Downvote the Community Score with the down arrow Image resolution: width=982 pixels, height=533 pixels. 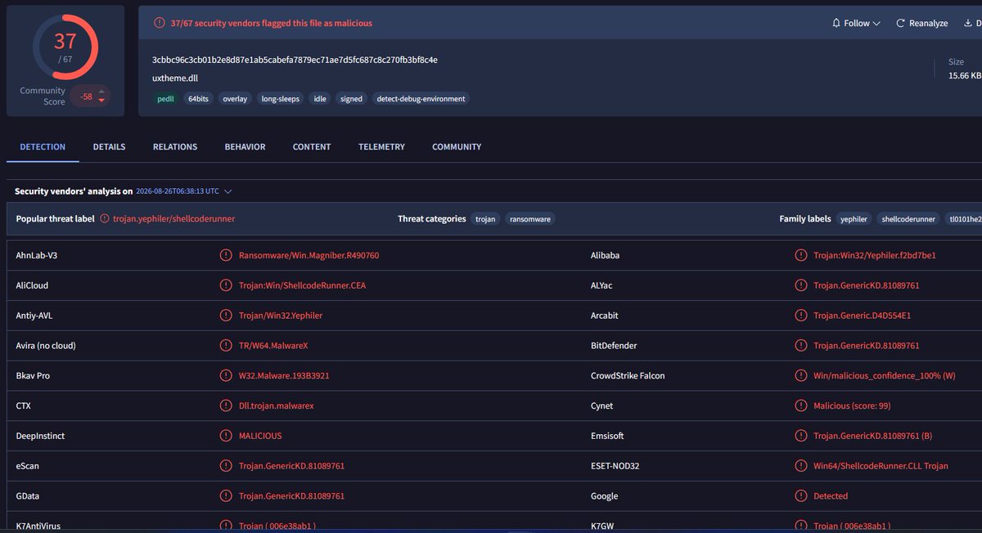101,101
